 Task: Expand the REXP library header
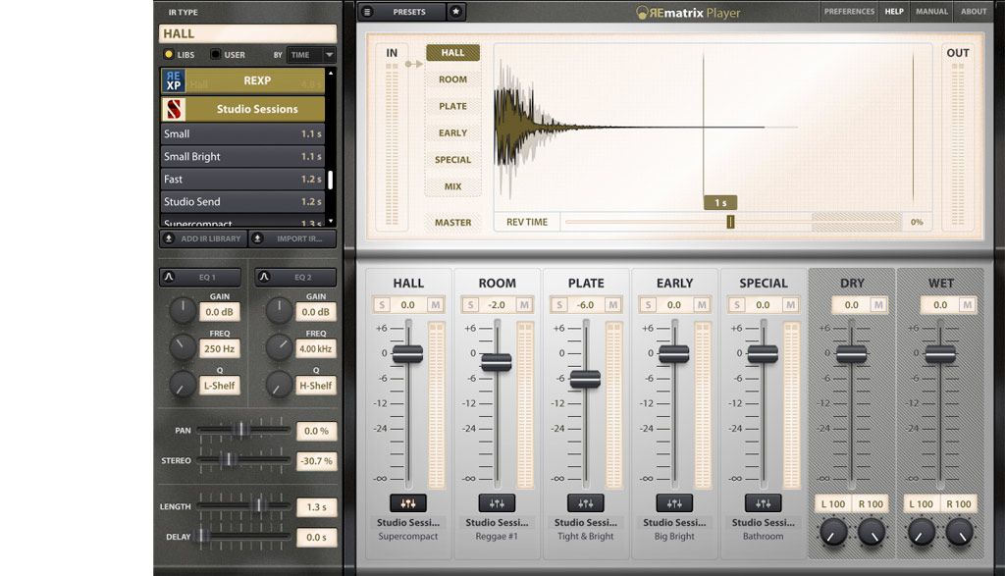242,80
